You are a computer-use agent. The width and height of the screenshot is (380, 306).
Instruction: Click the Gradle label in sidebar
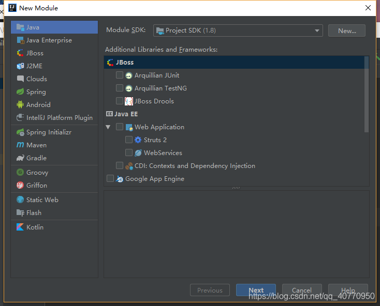point(36,158)
